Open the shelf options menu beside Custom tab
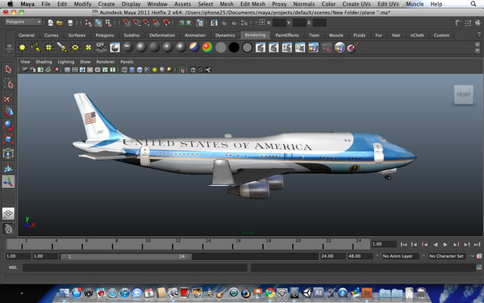The width and height of the screenshot is (484, 303). click(478, 35)
